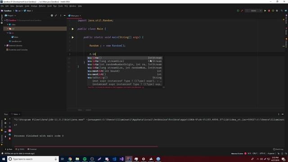Click the Stop square icon in the top toolbar

(277, 11)
